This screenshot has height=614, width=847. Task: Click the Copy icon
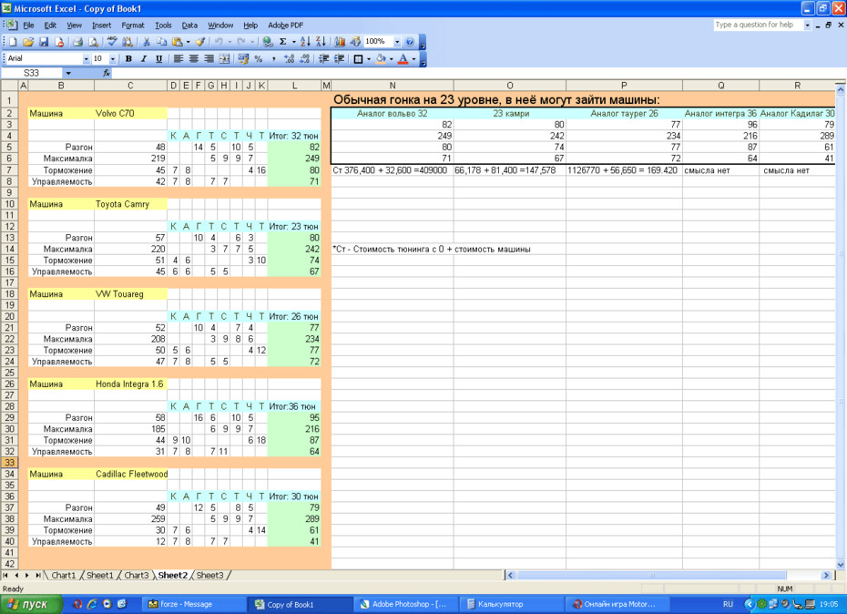[x=161, y=42]
